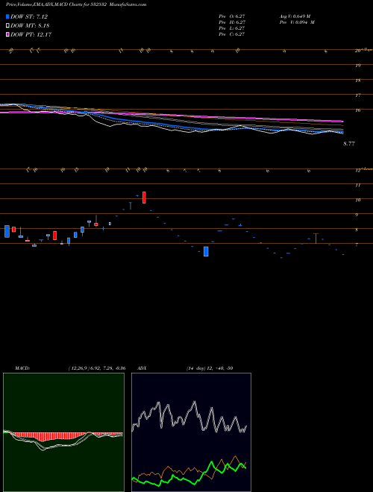The width and height of the screenshot is (373, 492).
Task: Select the 'DOW ST: 7.12' legend label
Action: click(x=29, y=17)
